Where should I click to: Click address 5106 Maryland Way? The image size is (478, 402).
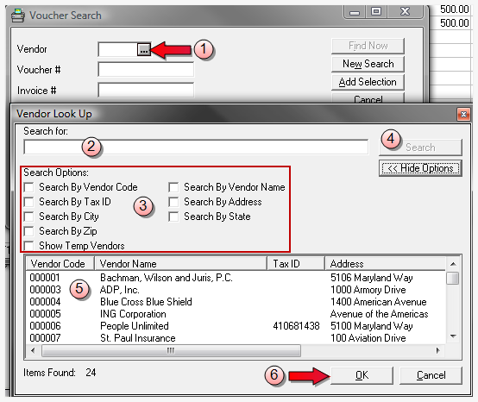[x=372, y=278]
